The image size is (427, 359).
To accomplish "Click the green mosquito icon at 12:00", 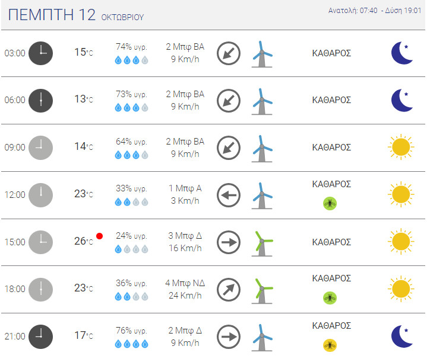I will tap(330, 203).
